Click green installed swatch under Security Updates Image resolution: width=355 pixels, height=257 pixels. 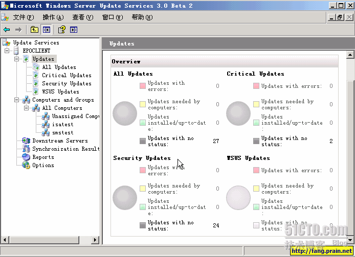[x=143, y=207]
